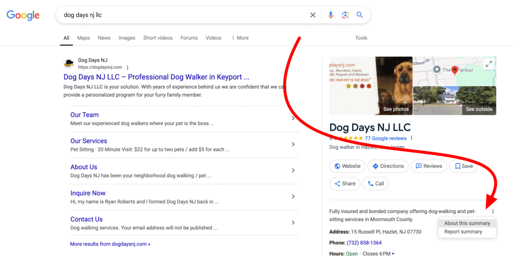Click the Share button
This screenshot has height=256, width=513.
pos(345,184)
